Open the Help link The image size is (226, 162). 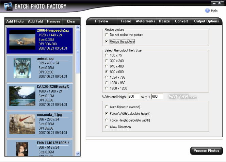[214, 11]
